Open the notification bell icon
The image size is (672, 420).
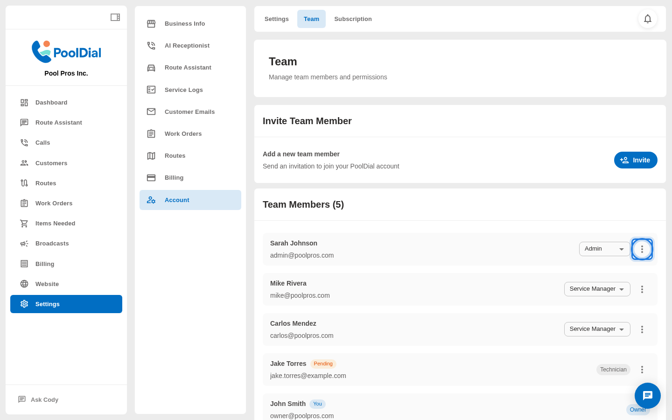[x=648, y=19]
